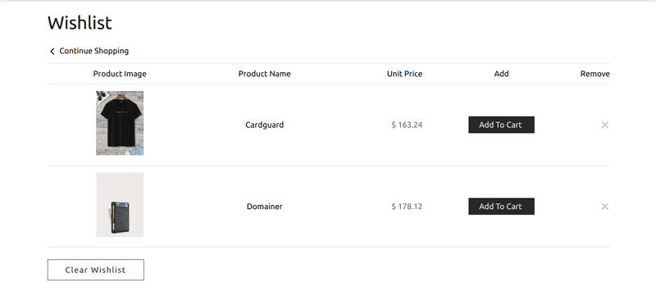Click the Add column header
Viewport: 656px width, 305px height.
(501, 74)
